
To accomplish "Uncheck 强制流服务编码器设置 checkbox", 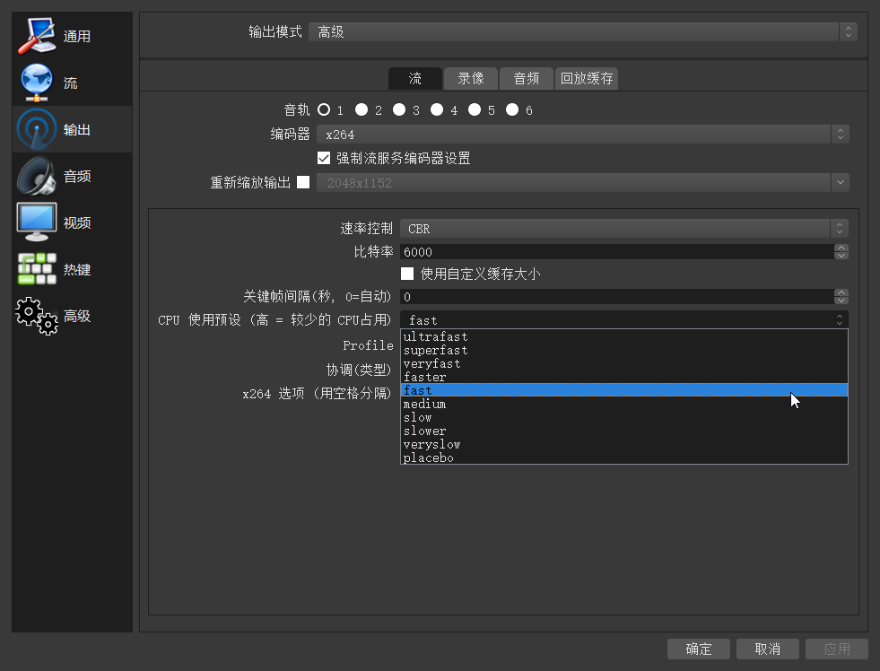I will [x=324, y=158].
